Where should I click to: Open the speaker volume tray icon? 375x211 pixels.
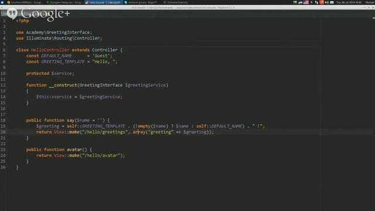[x=327, y=2]
